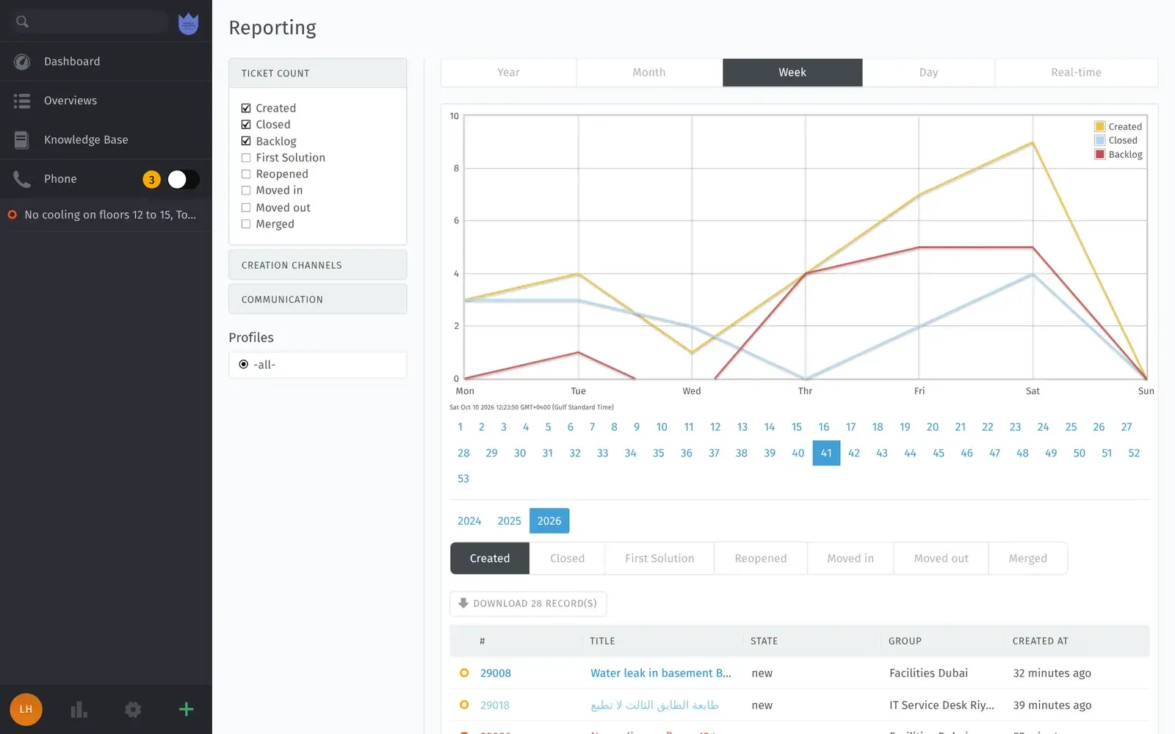Click the Created legend color swatch
Screen dimensions: 1175x734
tap(1100, 126)
